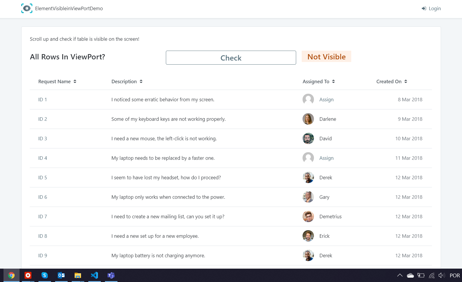Sort the table by Created On
Viewport: 462px width, 282px height.
[x=392, y=81]
